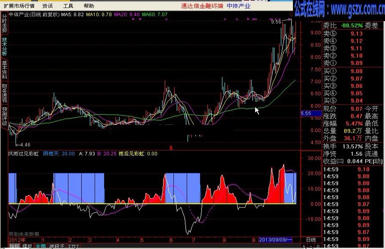The height and width of the screenshot is (249, 385).
Task: Select the 波段王 bottom tab
Action: click(57, 246)
